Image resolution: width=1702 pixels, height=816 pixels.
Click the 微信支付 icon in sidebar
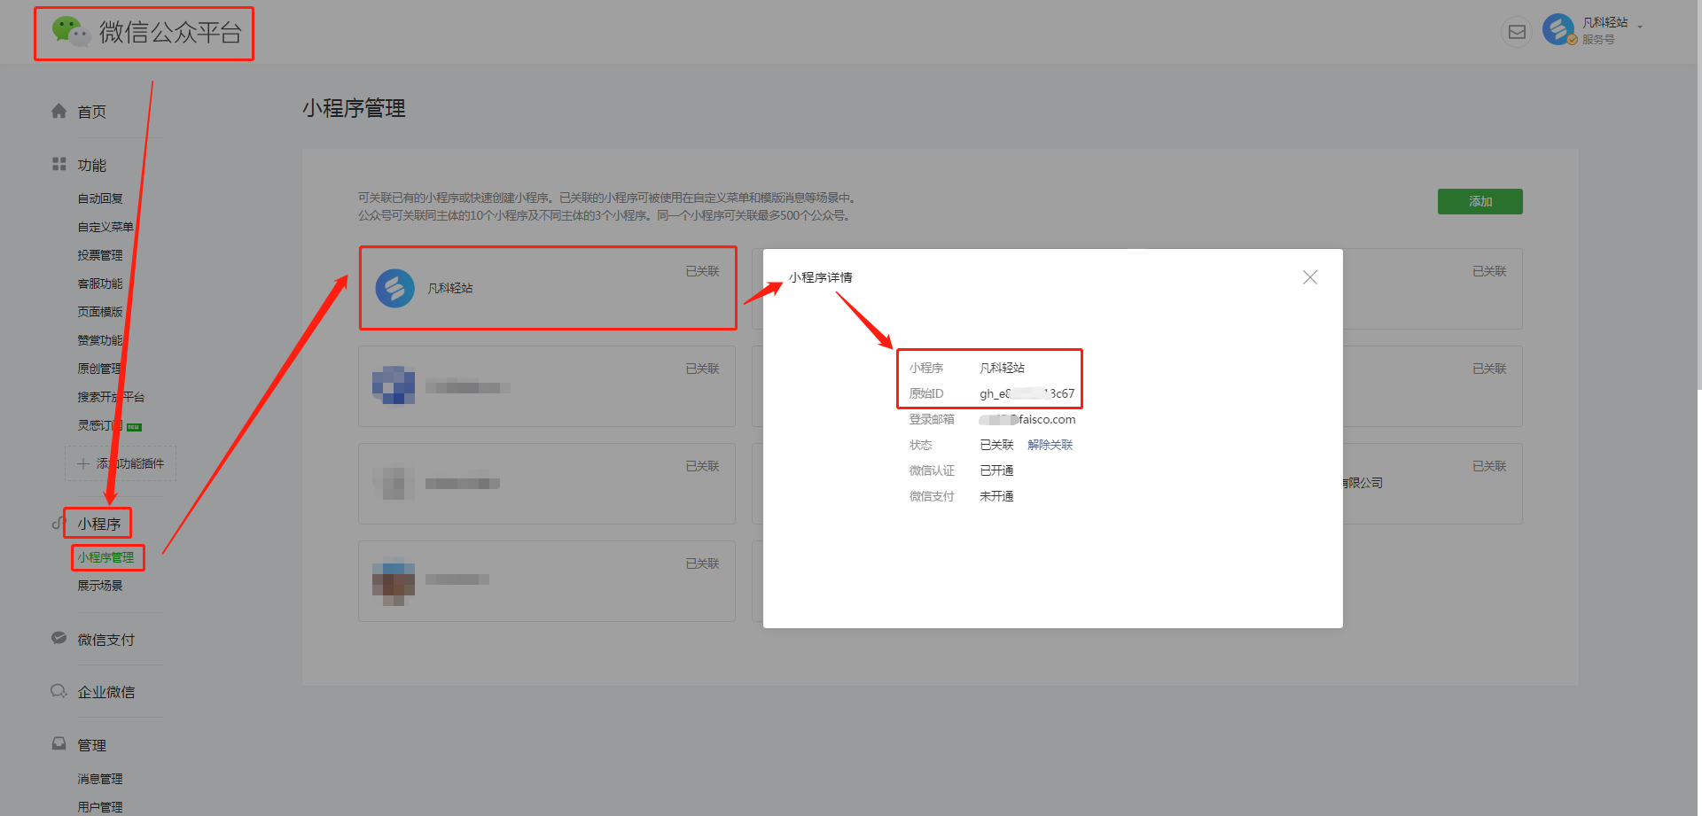(59, 638)
